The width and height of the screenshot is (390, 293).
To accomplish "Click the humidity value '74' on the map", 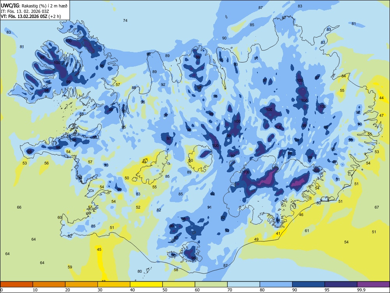I will [125, 20].
